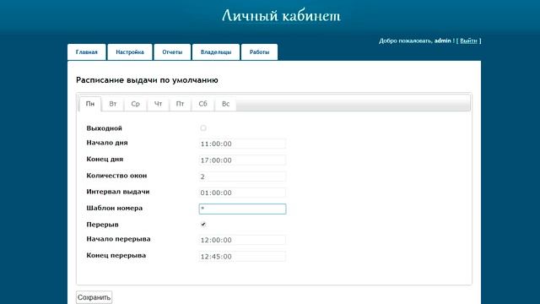Focus the Конец дня time field

click(242, 160)
